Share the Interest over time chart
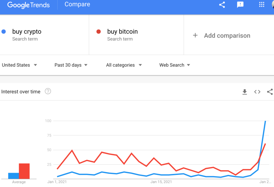 pyautogui.click(x=270, y=92)
